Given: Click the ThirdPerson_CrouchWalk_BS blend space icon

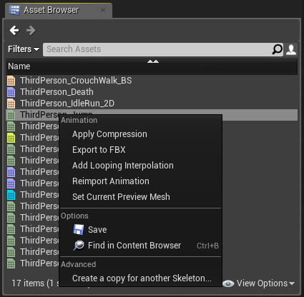Looking at the screenshot, I should 11,81.
